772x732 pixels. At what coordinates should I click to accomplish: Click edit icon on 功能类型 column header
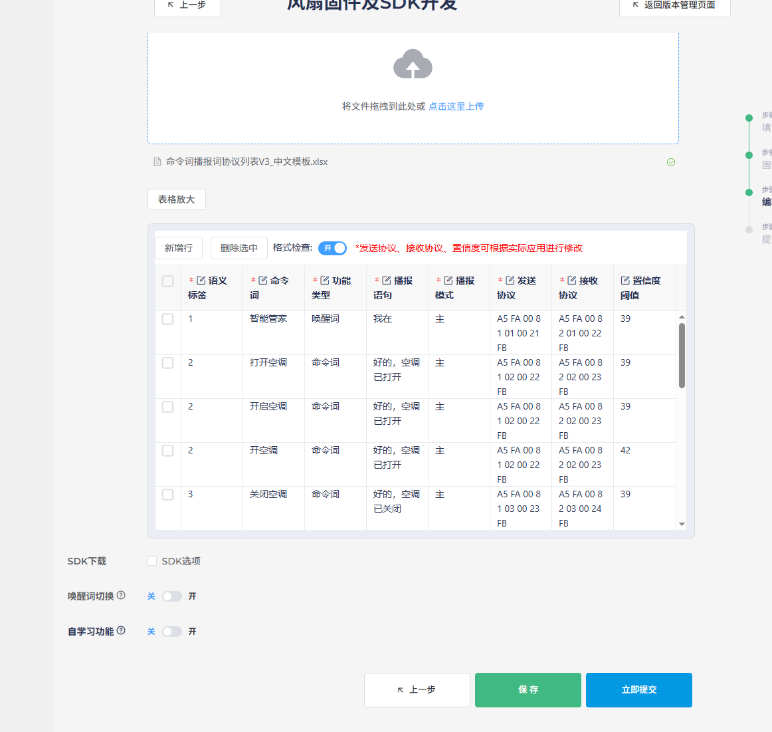point(325,281)
